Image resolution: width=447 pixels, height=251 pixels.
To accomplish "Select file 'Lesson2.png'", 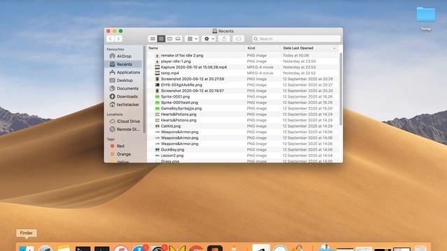I will click(173, 155).
